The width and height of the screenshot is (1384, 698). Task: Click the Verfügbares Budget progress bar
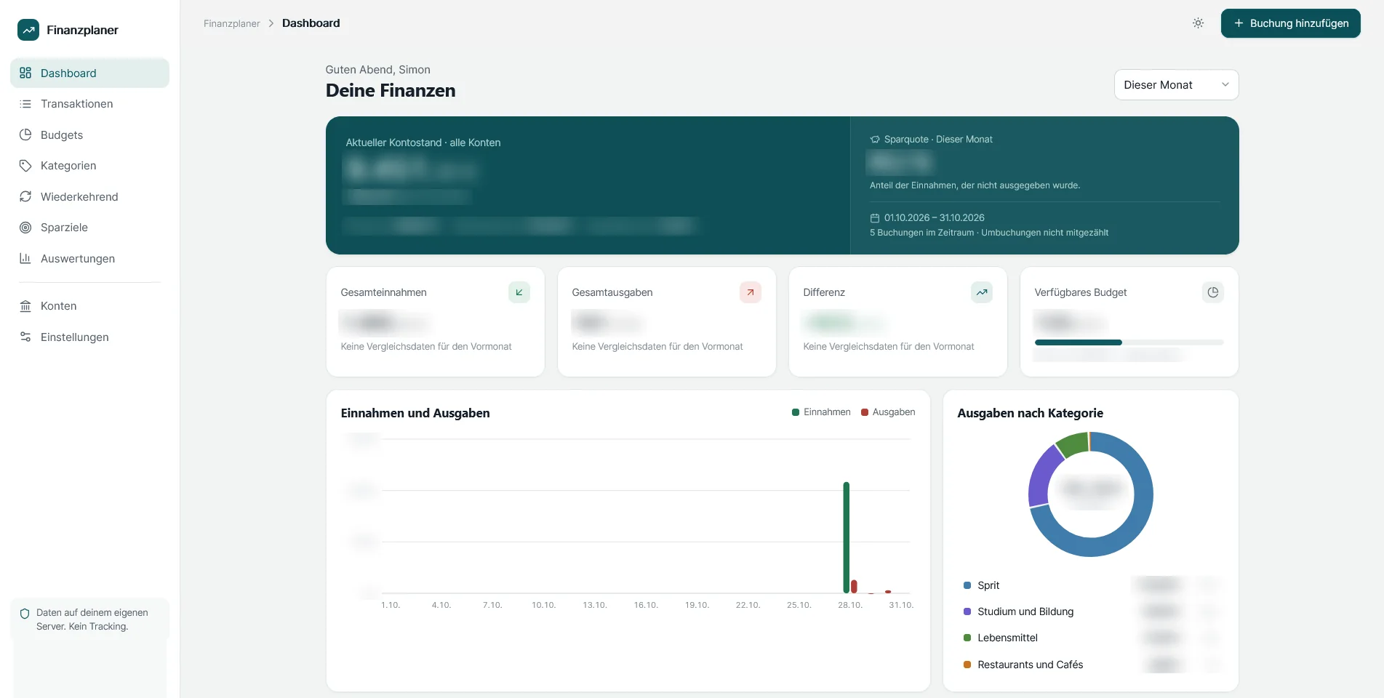[1129, 342]
